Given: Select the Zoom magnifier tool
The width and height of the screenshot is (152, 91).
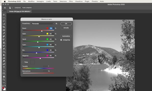Looking at the screenshot, I should [4, 80].
